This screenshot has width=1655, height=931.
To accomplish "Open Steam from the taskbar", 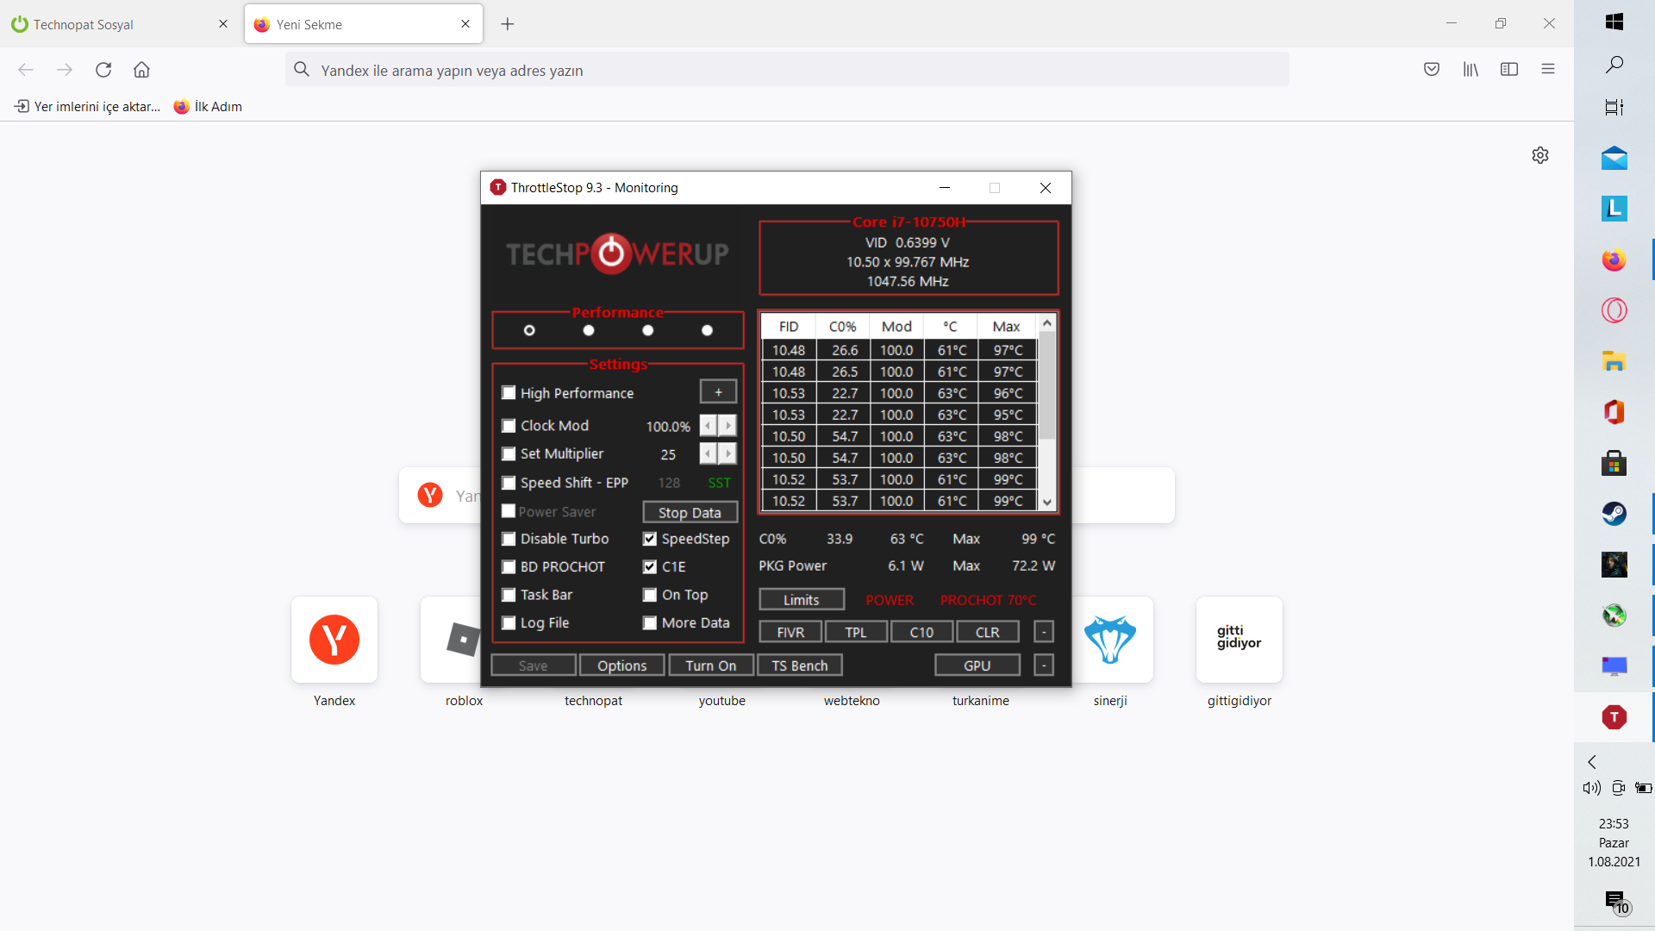I will point(1614,514).
